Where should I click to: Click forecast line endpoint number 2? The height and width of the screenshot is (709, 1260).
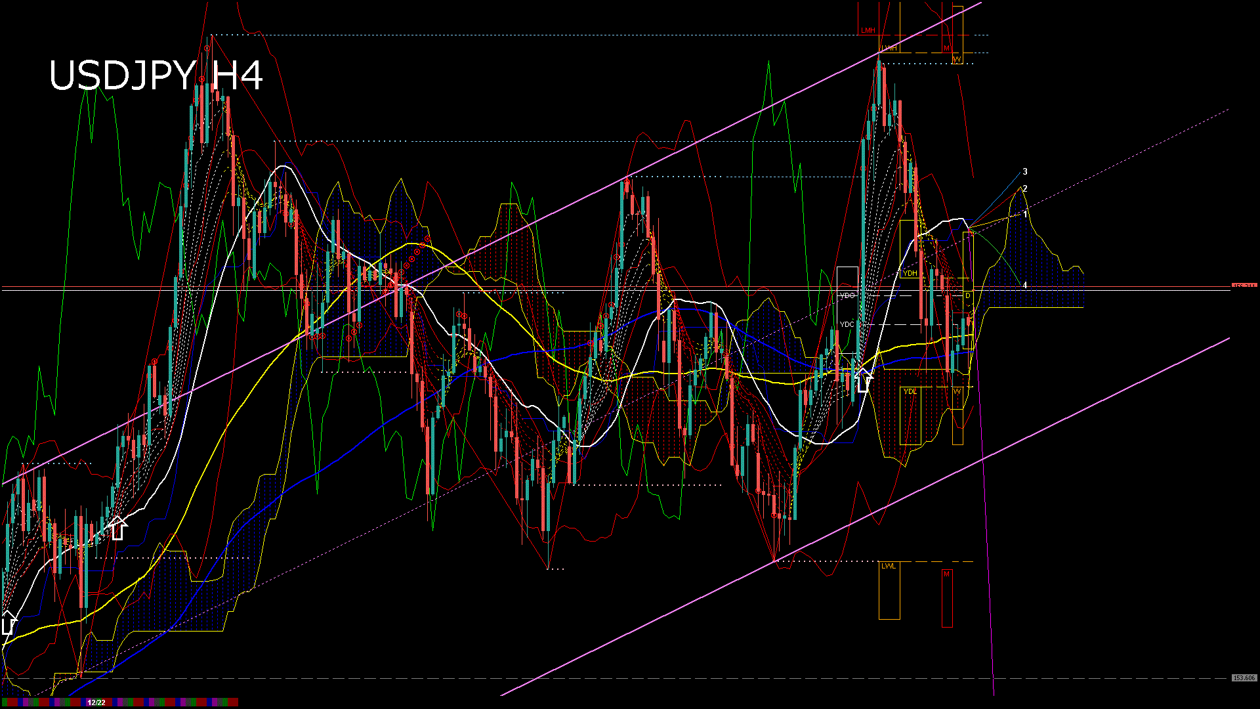[x=1025, y=189]
